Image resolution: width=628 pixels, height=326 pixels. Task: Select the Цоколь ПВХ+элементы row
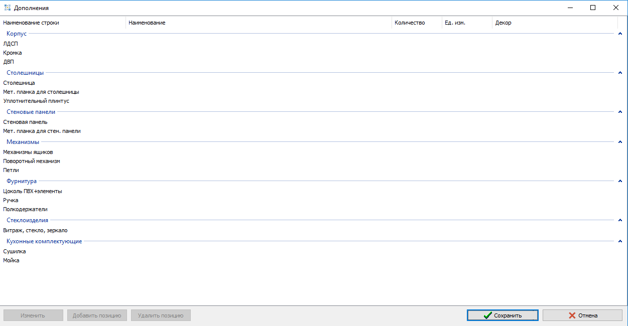[33, 191]
